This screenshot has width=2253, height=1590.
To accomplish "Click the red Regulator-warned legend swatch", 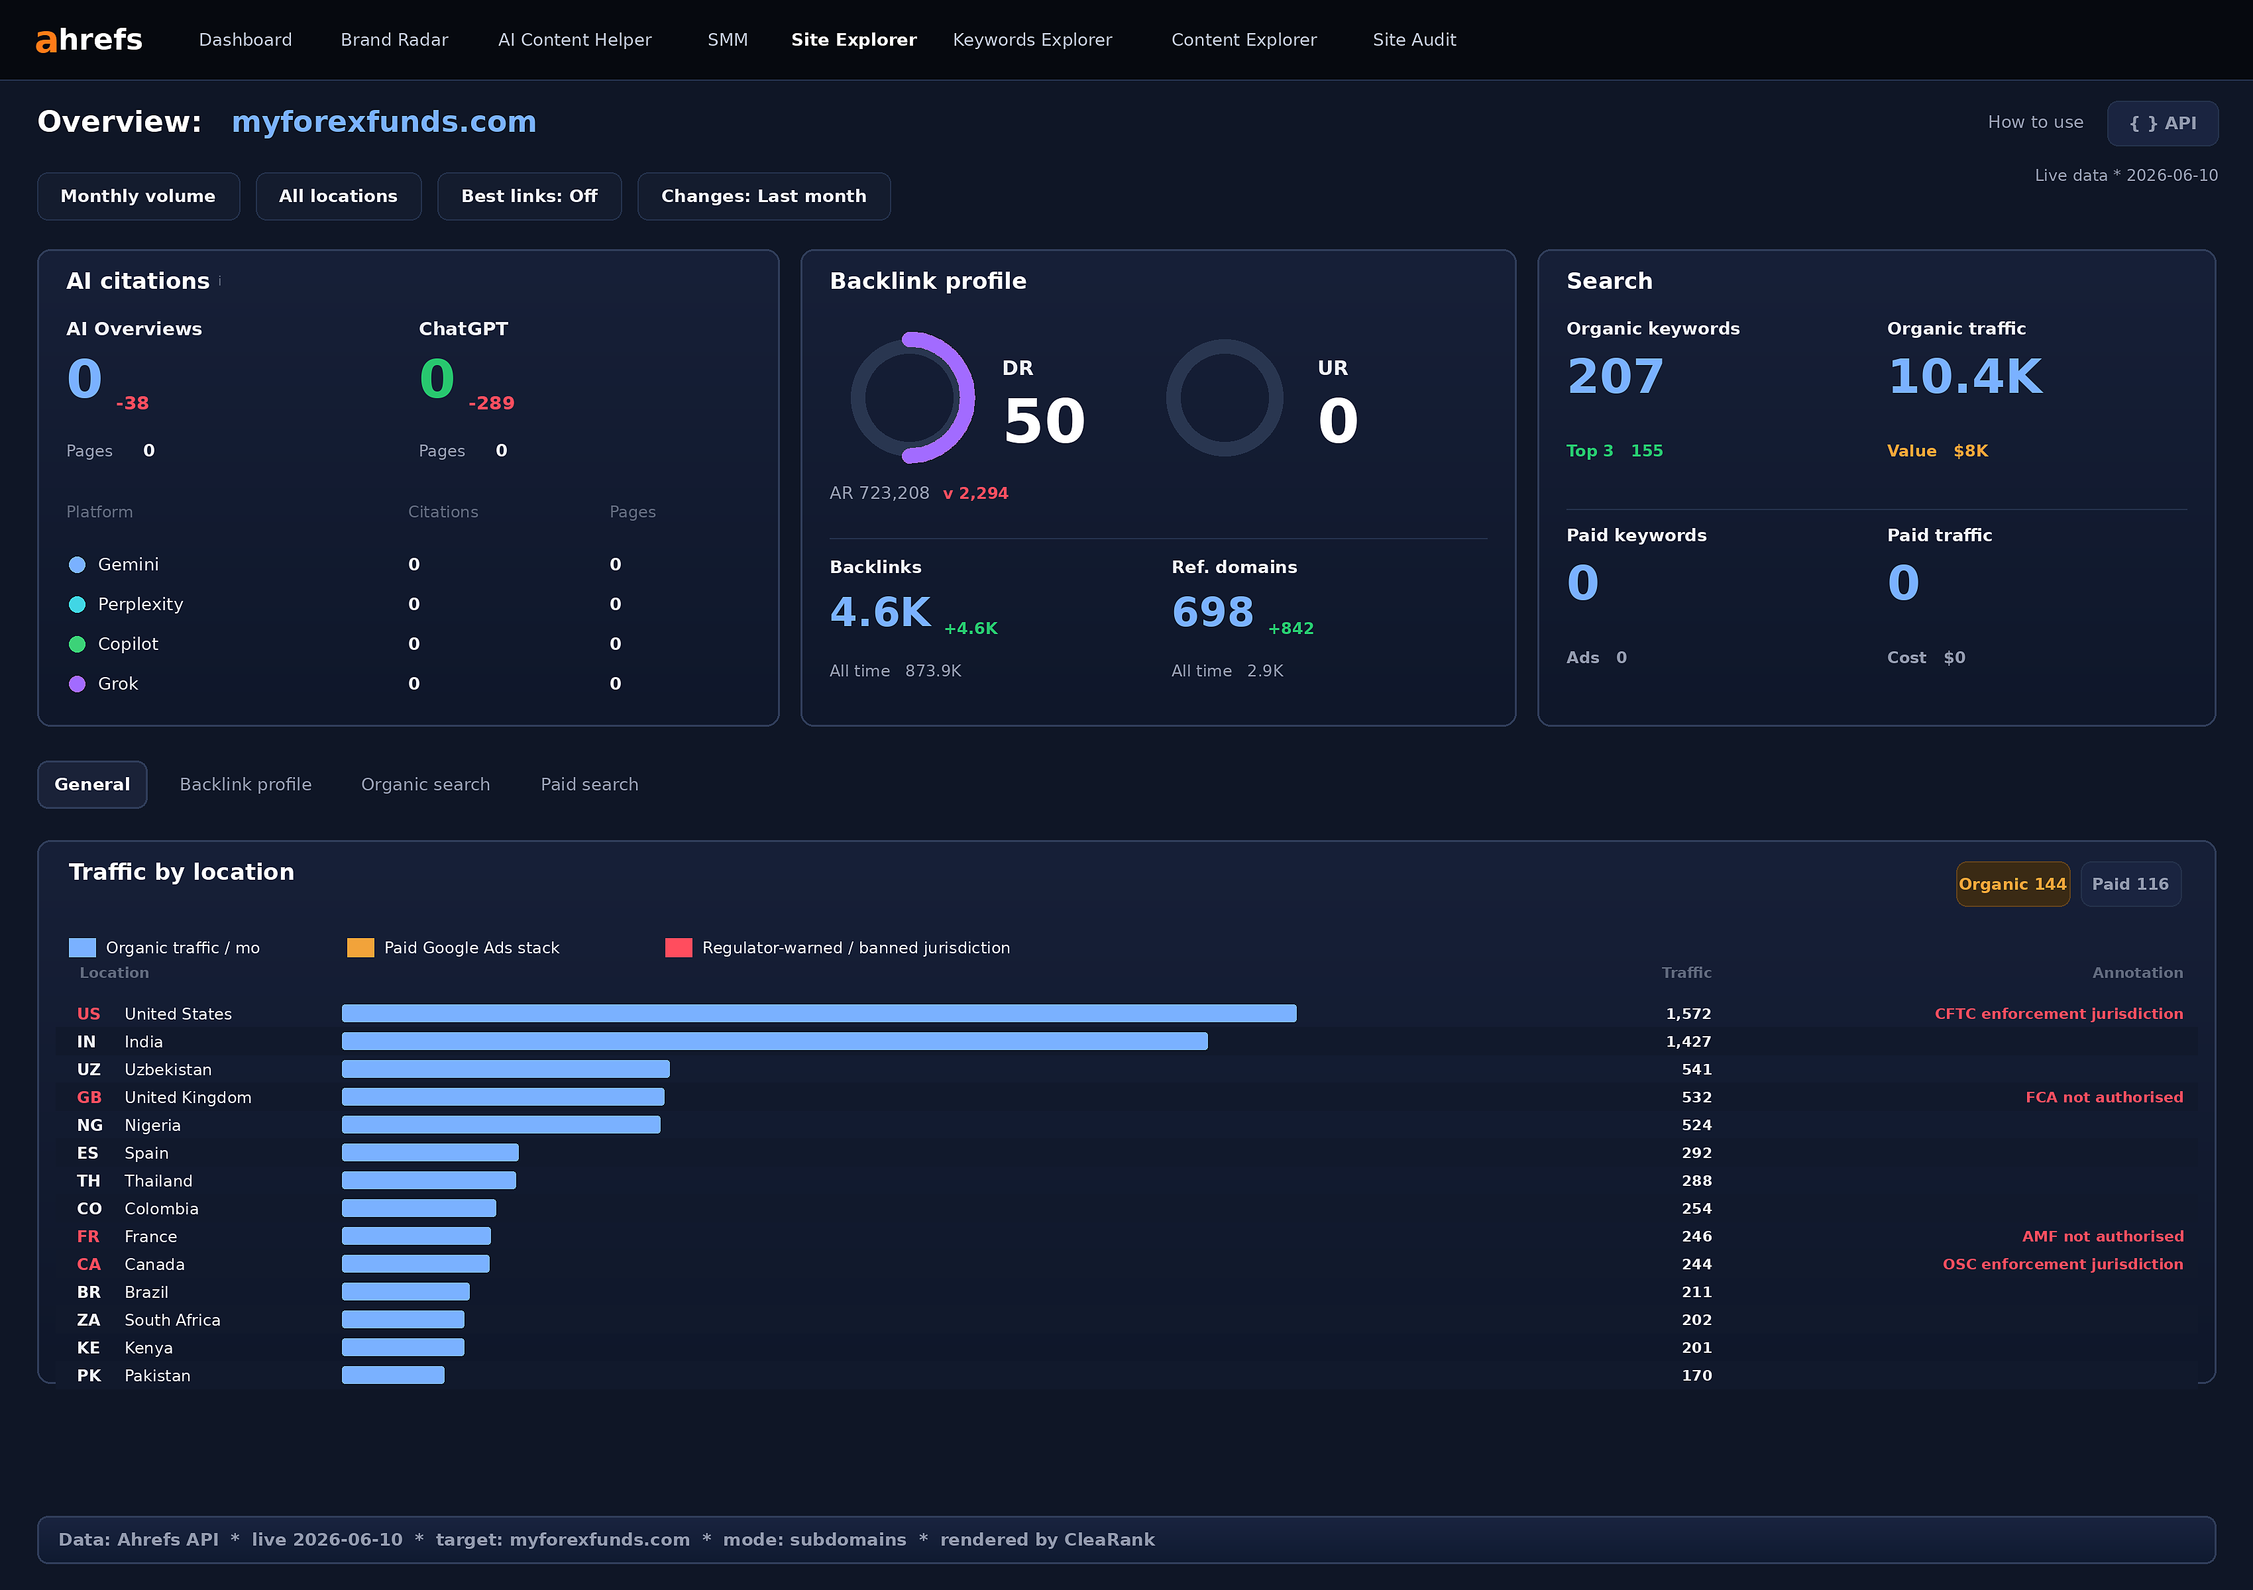I will pos(678,947).
